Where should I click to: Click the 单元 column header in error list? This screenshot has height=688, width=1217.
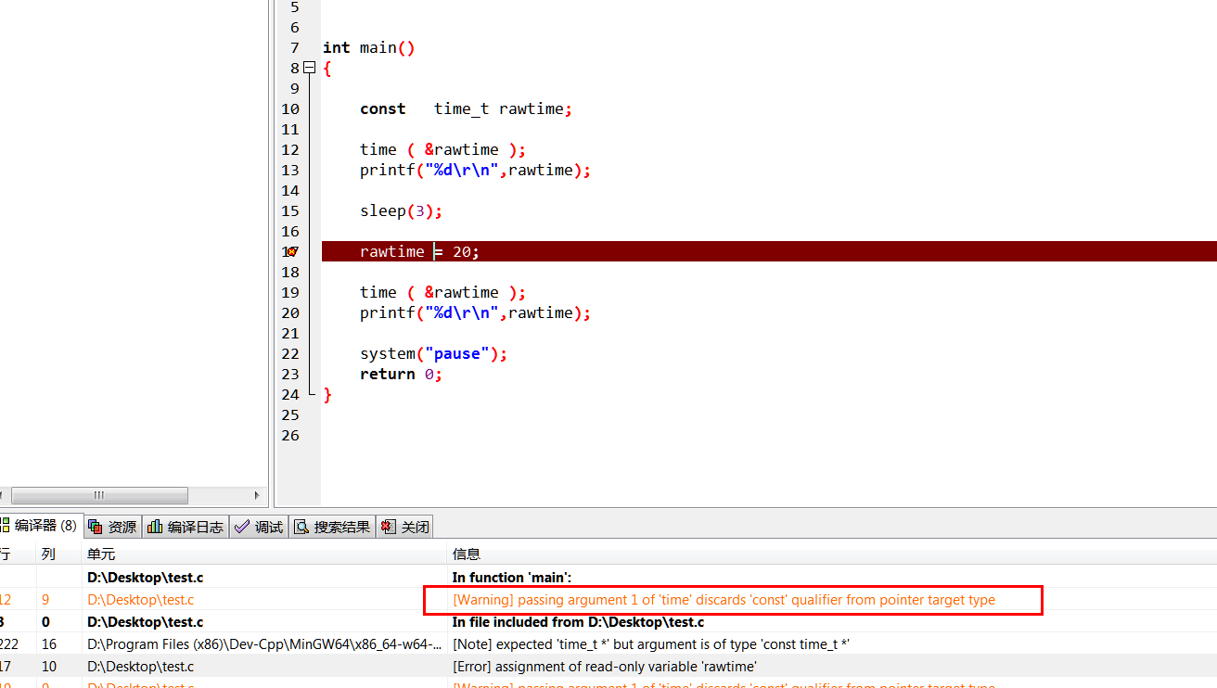pyautogui.click(x=97, y=554)
